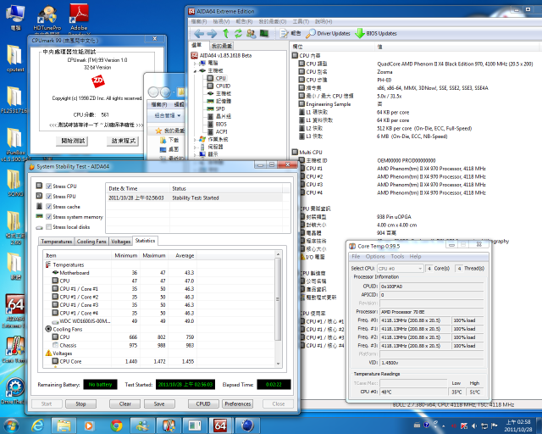Image resolution: width=542 pixels, height=434 pixels.
Task: Open Windows Media Player from taskbar
Action: (x=89, y=426)
